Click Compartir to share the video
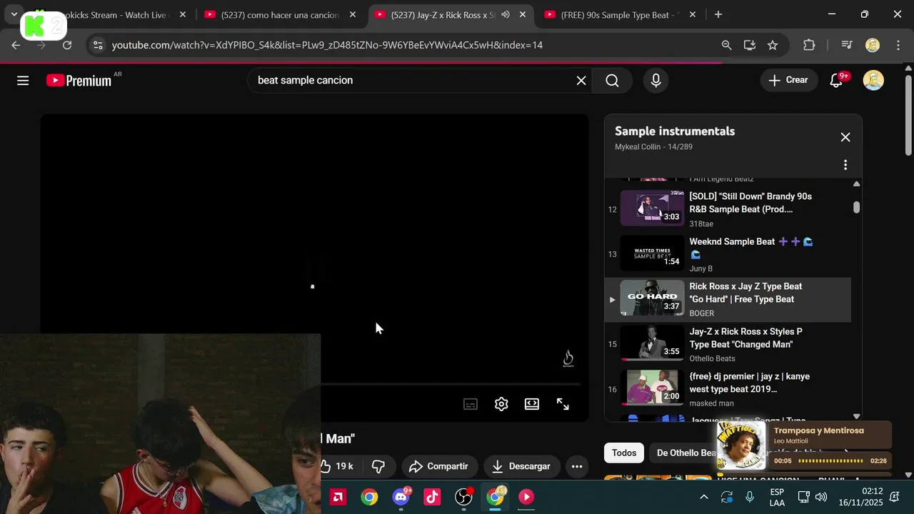Viewport: 914px width, 514px height. click(438, 466)
